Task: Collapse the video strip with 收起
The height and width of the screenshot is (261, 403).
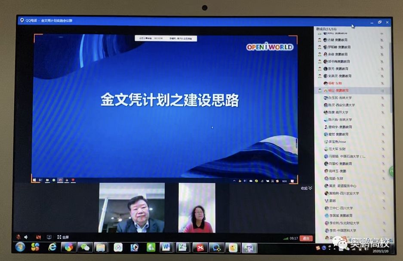Action: point(306,188)
